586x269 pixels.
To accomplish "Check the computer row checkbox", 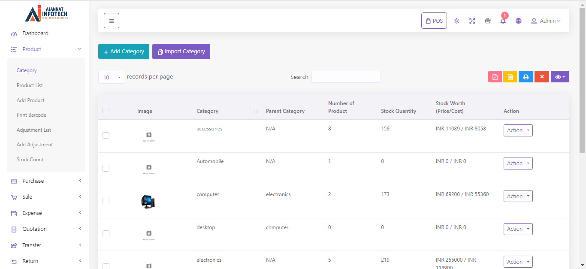I will tap(106, 201).
